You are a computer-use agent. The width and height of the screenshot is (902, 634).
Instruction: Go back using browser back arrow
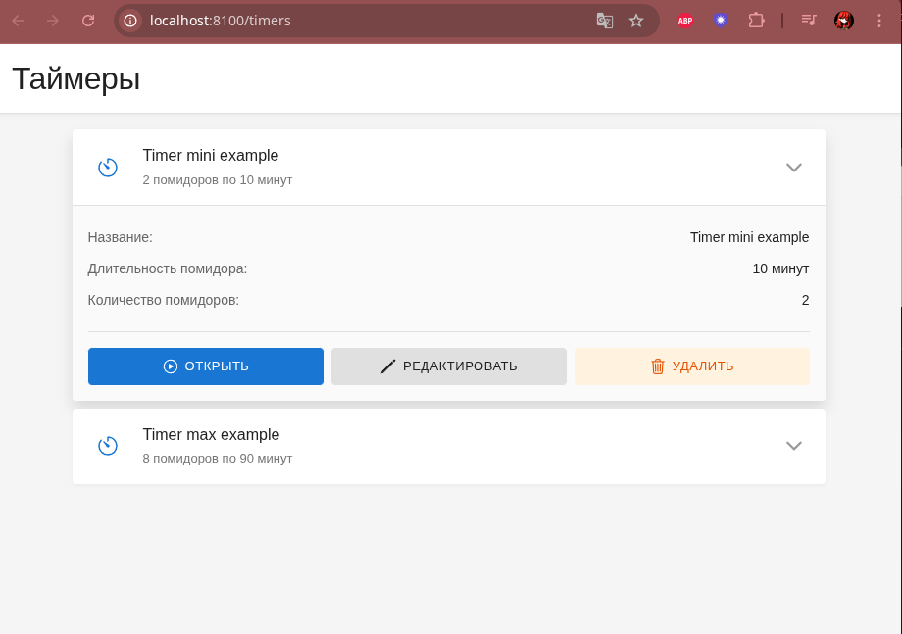coord(18,21)
